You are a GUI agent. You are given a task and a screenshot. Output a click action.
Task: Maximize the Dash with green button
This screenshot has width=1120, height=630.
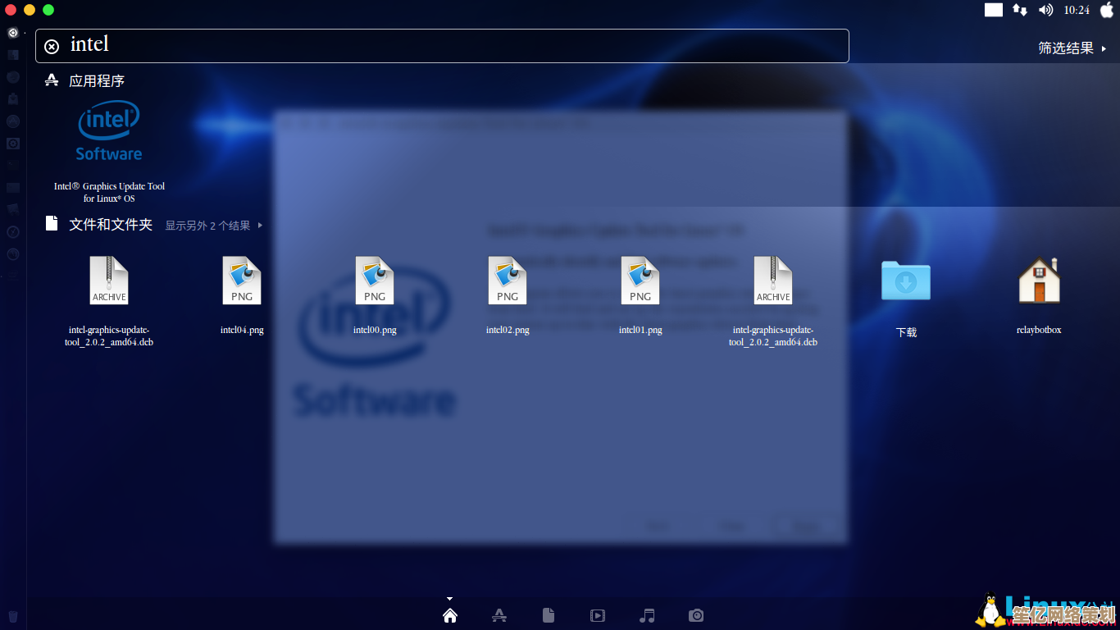point(48,10)
